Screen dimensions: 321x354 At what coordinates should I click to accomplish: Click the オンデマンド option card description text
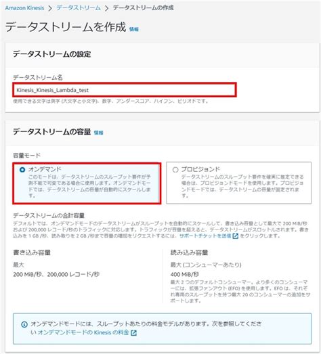tap(89, 186)
